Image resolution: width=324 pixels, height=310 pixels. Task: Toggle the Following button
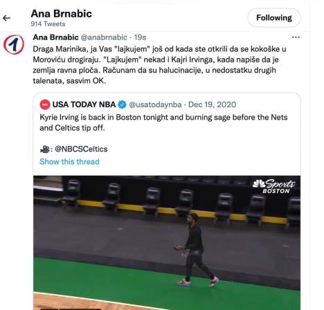(274, 18)
